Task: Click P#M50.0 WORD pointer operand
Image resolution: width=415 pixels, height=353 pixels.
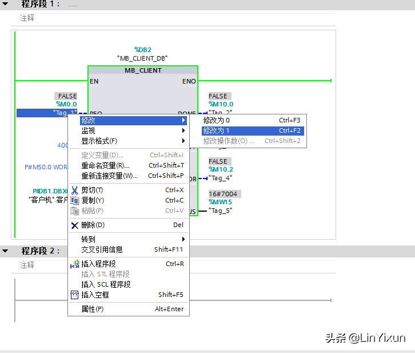Action: tap(46, 167)
